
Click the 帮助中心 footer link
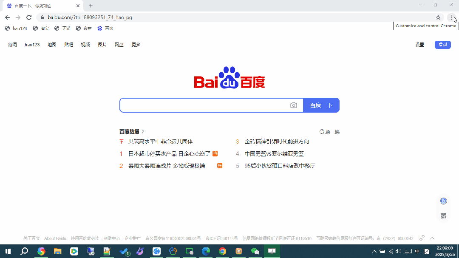[x=112, y=238]
